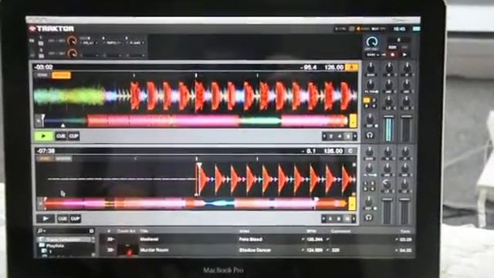Click the Traktor logo in the header
This screenshot has height=278, width=494.
point(52,29)
